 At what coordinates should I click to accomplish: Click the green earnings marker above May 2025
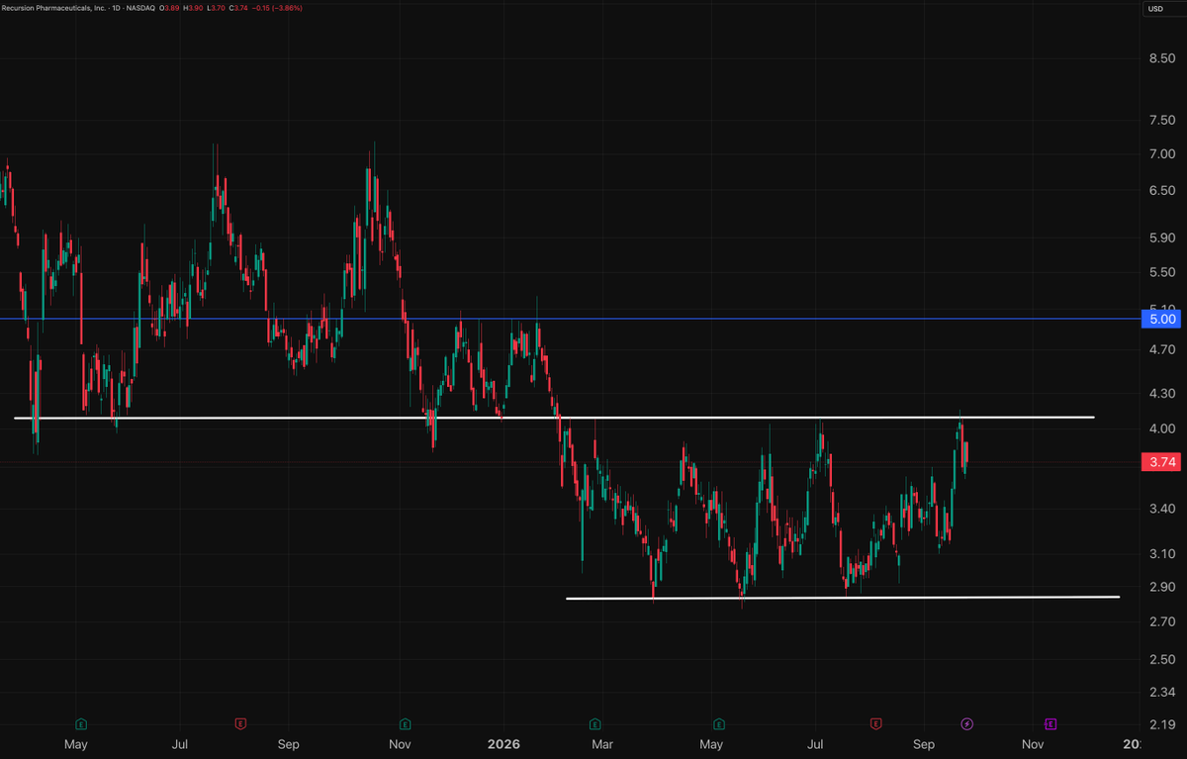click(x=81, y=723)
